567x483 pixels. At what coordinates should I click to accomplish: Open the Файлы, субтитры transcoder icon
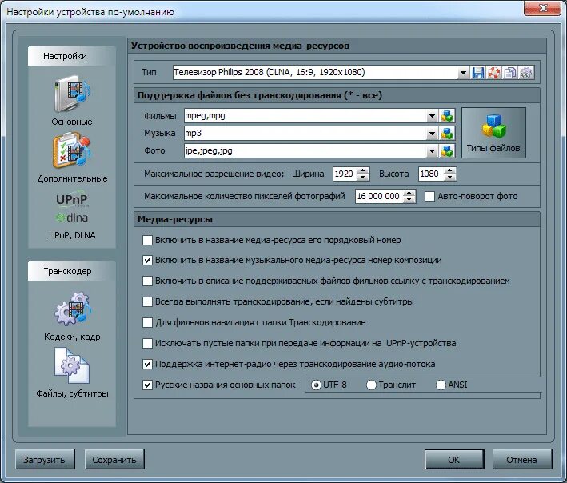(x=72, y=366)
